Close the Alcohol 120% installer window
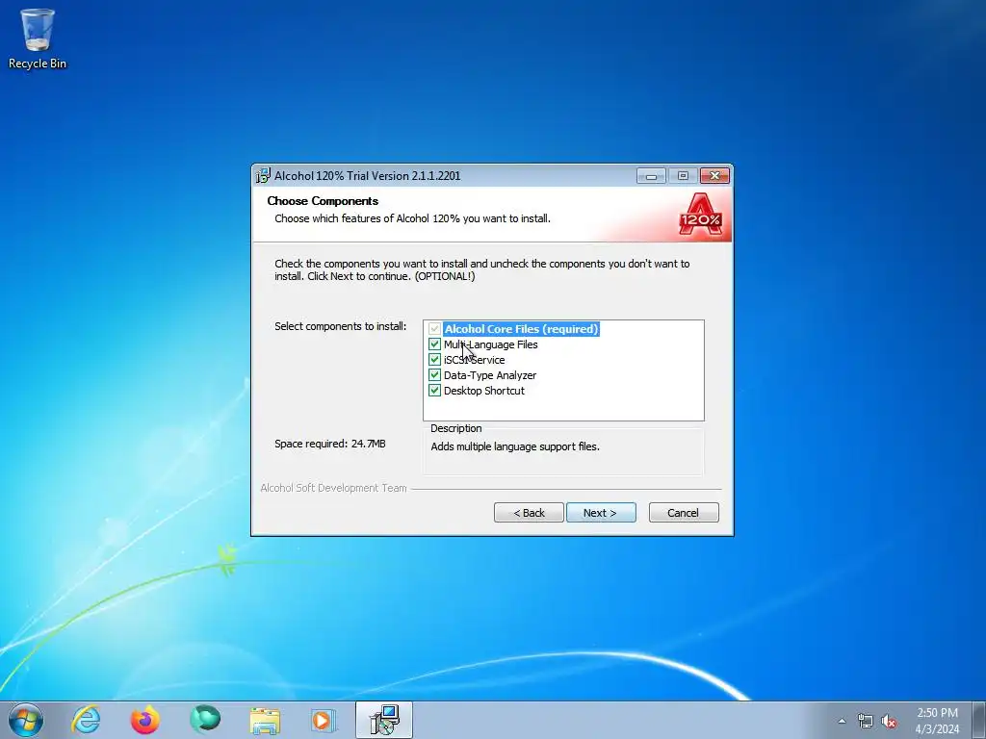The height and width of the screenshot is (739, 986). tap(714, 176)
